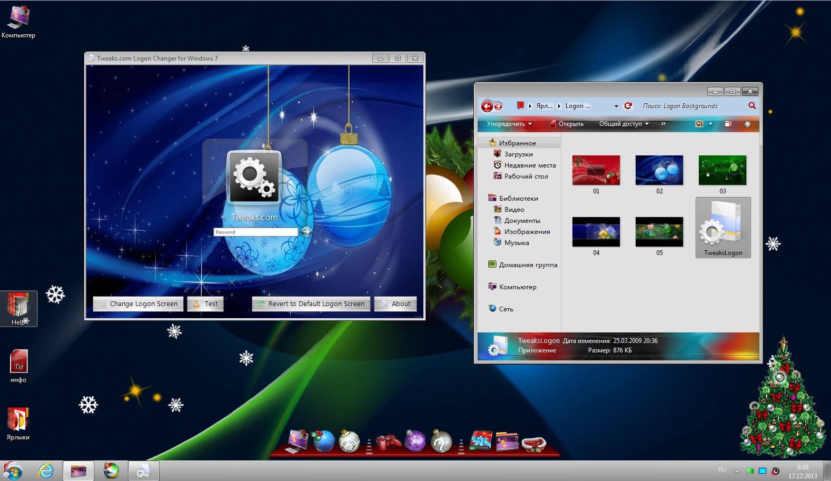Click the Santa hat recycle bin in dock
Screen dimensions: 831x481
click(533, 444)
